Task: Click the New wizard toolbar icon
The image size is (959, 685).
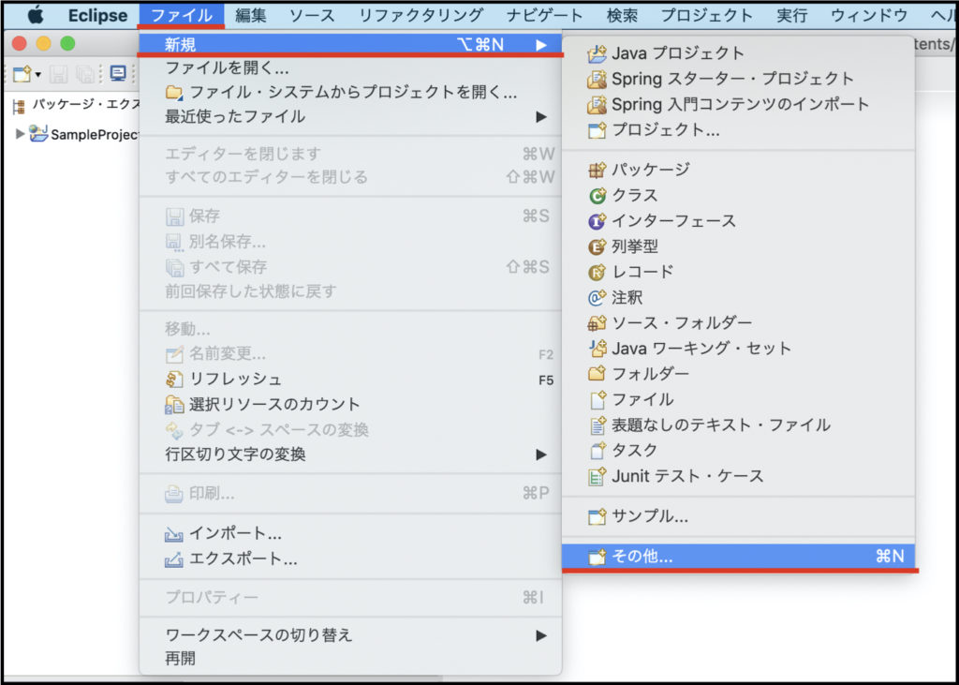Action: click(x=22, y=75)
